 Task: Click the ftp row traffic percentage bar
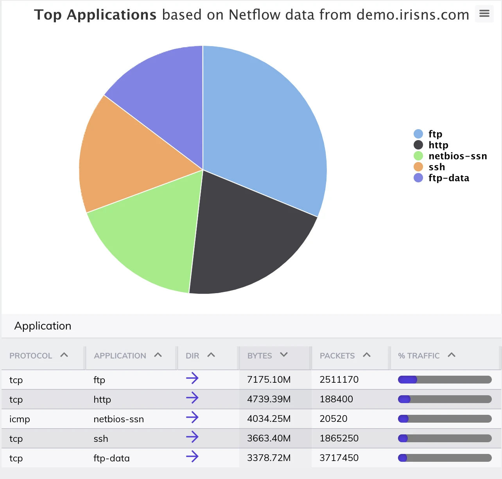[445, 380]
